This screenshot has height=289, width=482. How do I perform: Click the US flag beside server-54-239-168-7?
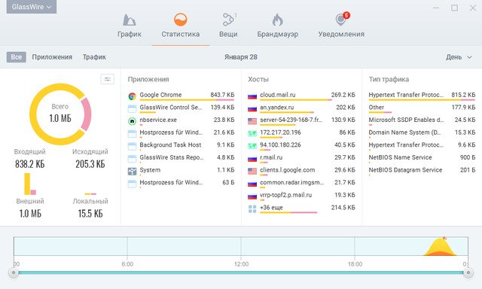pyautogui.click(x=252, y=121)
